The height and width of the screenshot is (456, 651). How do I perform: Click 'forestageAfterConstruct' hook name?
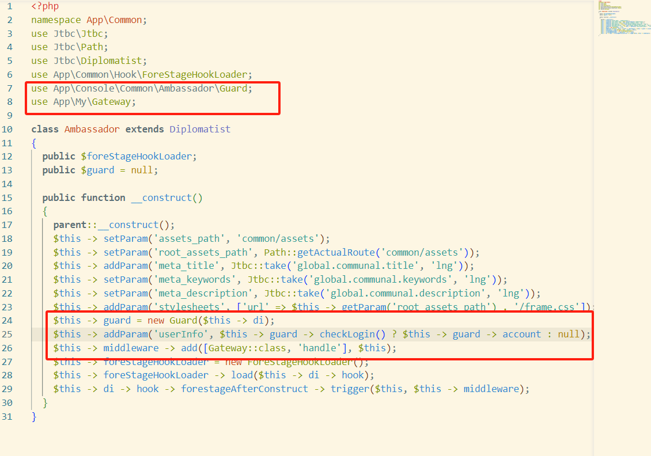(244, 389)
